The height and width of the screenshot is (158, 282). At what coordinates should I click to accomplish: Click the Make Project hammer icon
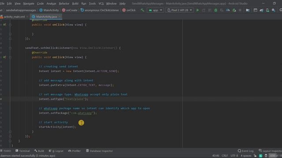click(142, 10)
